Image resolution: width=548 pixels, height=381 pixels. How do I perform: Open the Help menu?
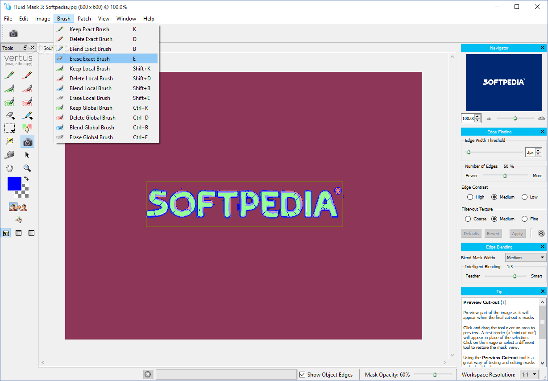point(149,19)
